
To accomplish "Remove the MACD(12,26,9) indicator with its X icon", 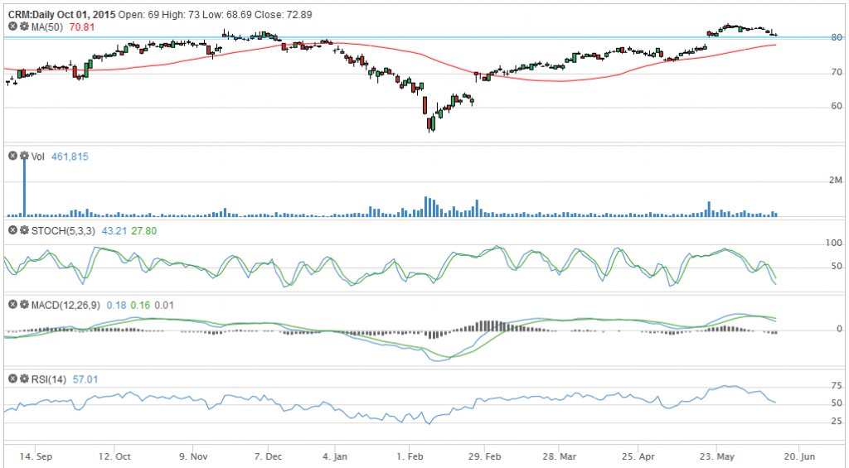I will (13, 305).
